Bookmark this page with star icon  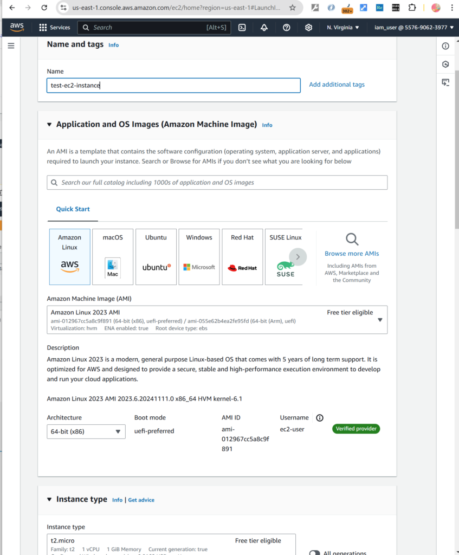(x=293, y=8)
